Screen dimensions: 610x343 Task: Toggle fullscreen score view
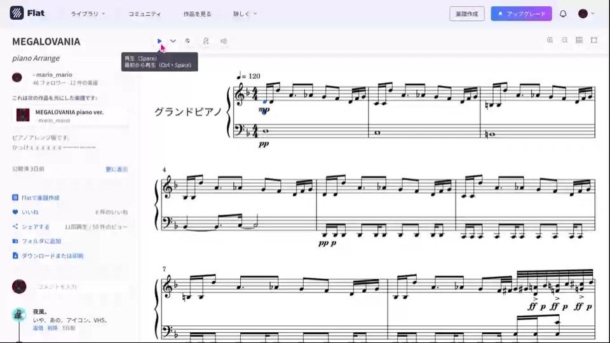[x=594, y=40]
